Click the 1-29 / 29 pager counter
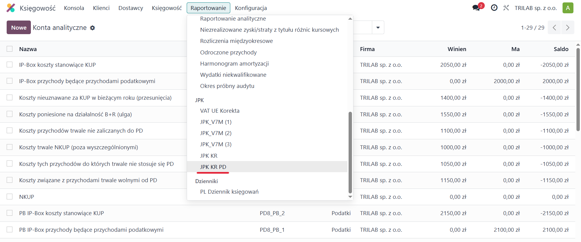This screenshot has height=242, width=581. [x=533, y=28]
